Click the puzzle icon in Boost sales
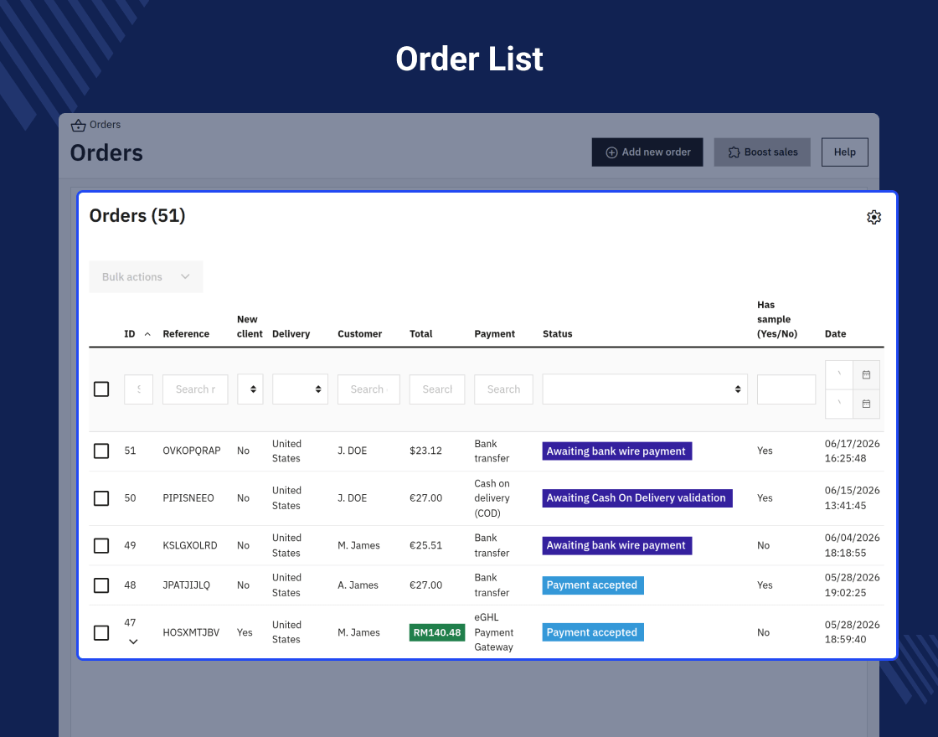This screenshot has height=737, width=938. pos(734,152)
